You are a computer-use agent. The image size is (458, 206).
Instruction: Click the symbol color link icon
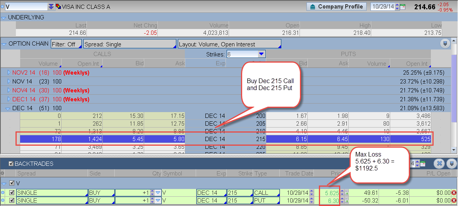click(x=58, y=7)
